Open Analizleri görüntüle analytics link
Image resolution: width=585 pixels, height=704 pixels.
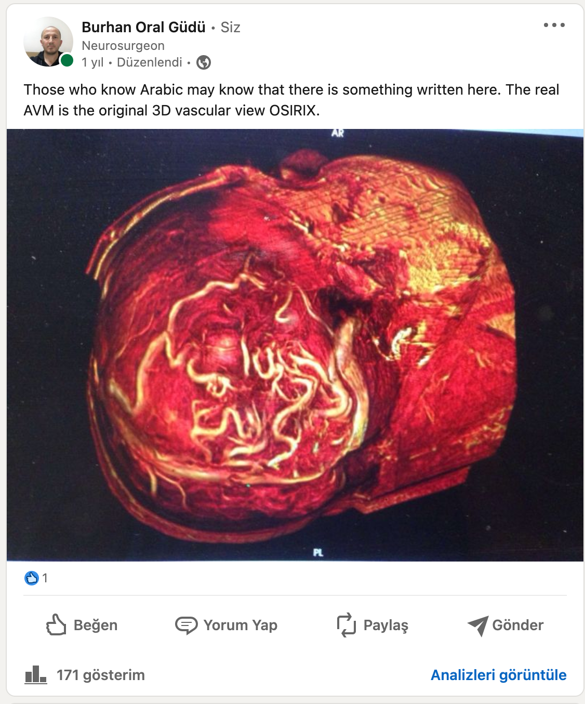tap(498, 675)
